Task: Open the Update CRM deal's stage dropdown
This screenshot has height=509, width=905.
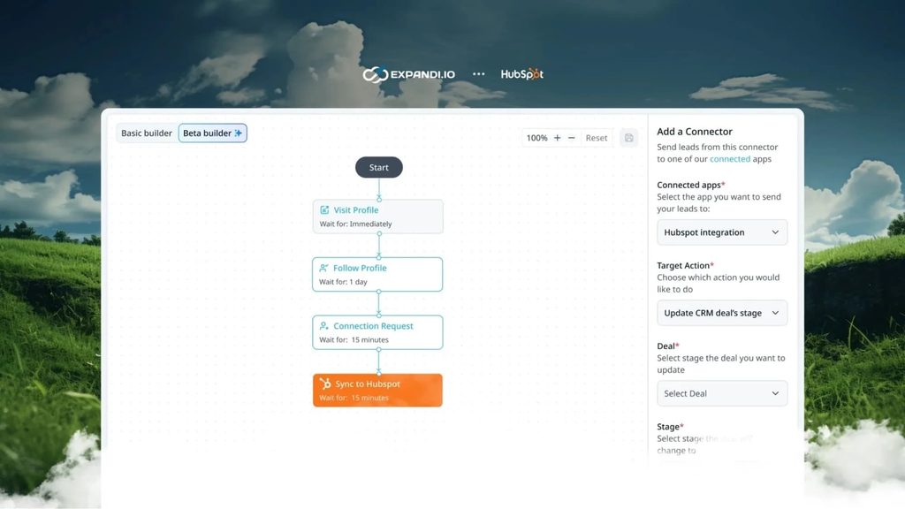Action: coord(722,313)
